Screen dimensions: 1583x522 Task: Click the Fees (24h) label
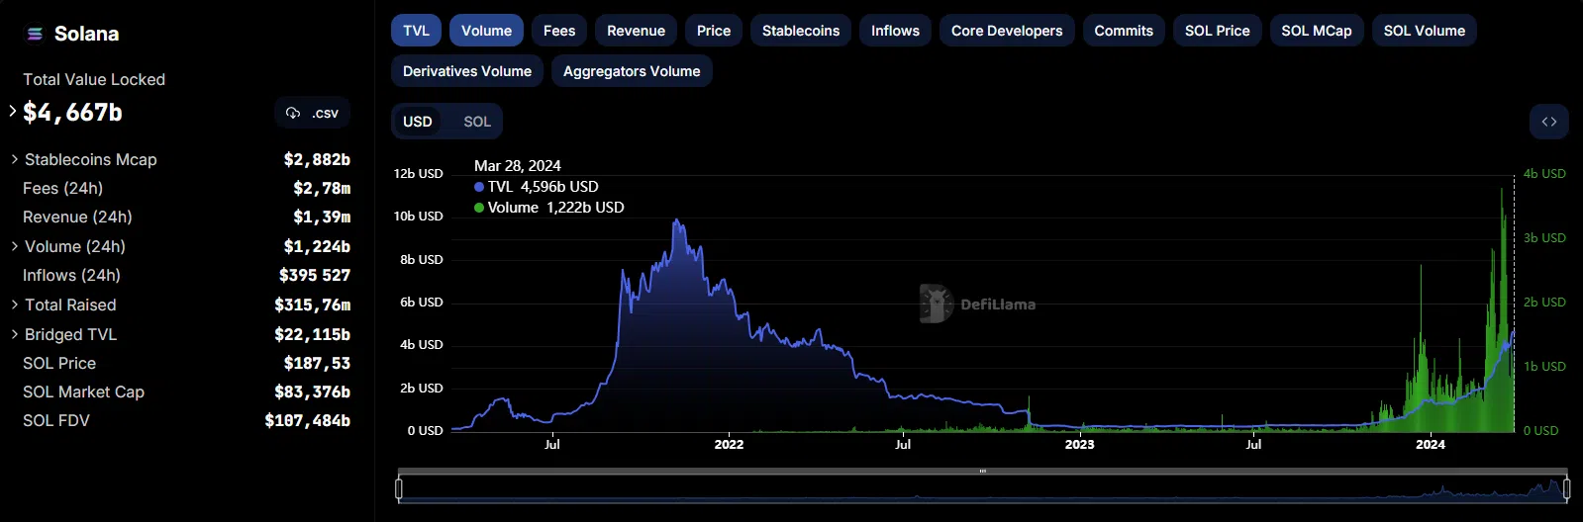click(x=63, y=188)
